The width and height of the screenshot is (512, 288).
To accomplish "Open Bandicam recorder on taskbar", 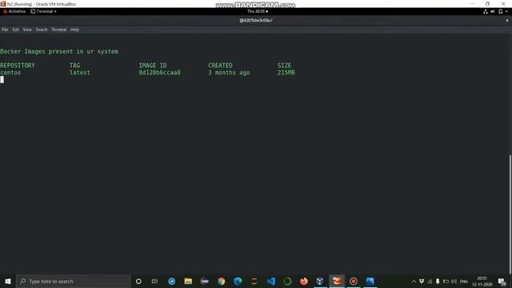I will click(354, 281).
